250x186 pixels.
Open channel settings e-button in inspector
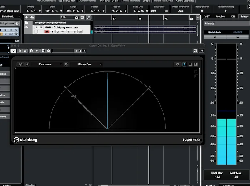tap(17, 23)
